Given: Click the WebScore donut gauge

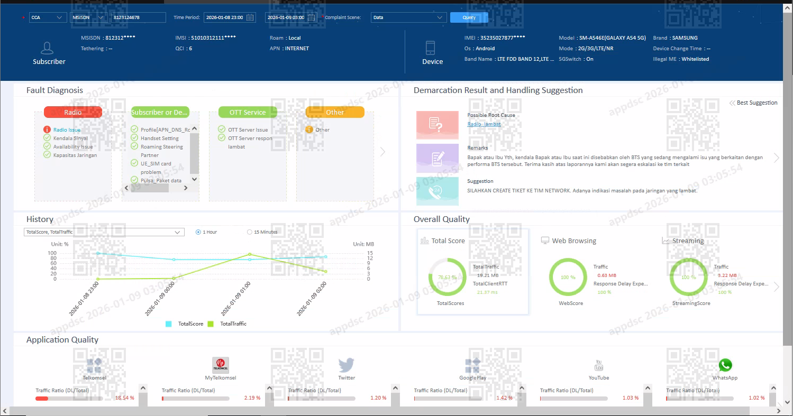Looking at the screenshot, I should (x=568, y=277).
